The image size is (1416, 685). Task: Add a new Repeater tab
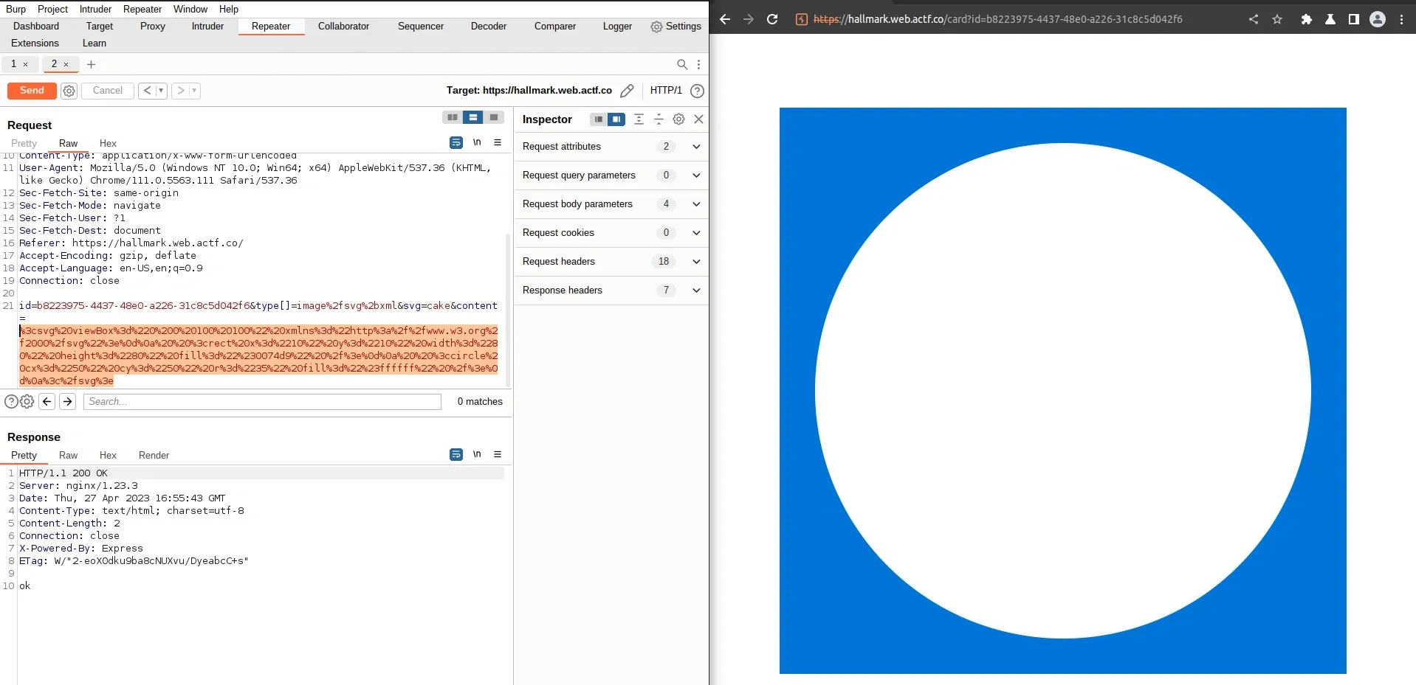[92, 65]
